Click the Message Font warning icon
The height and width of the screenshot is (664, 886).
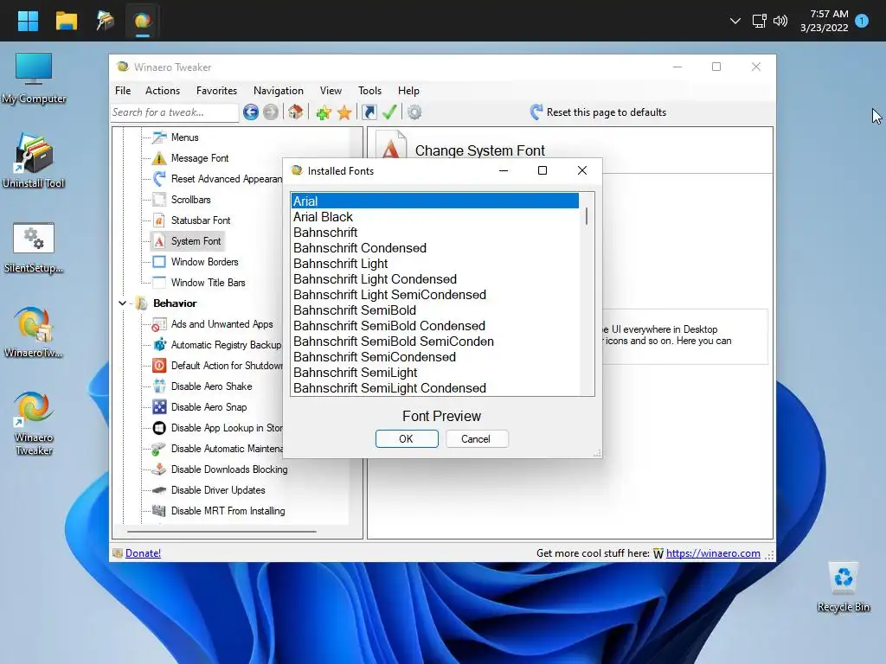(x=160, y=158)
